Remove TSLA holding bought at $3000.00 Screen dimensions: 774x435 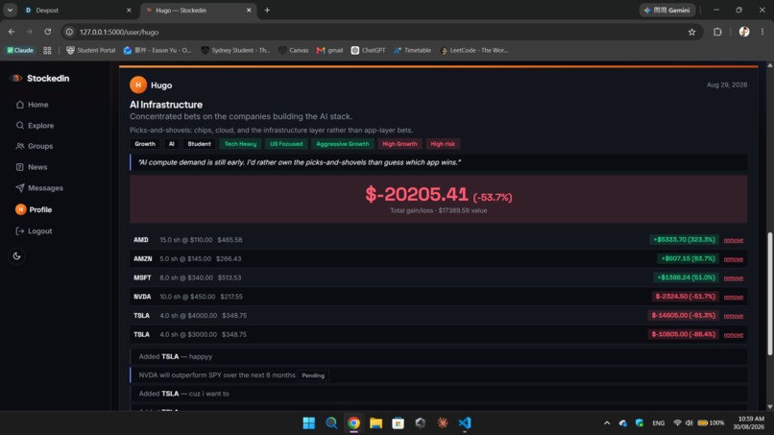coord(734,335)
